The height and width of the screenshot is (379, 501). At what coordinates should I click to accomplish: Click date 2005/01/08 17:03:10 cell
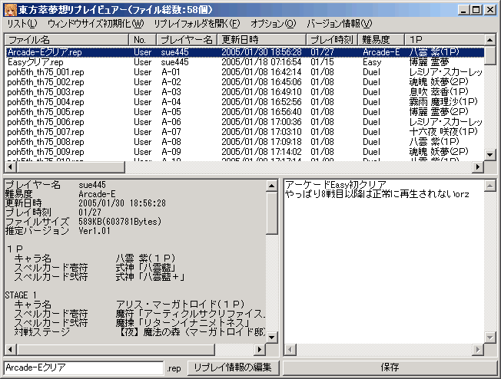click(261, 132)
